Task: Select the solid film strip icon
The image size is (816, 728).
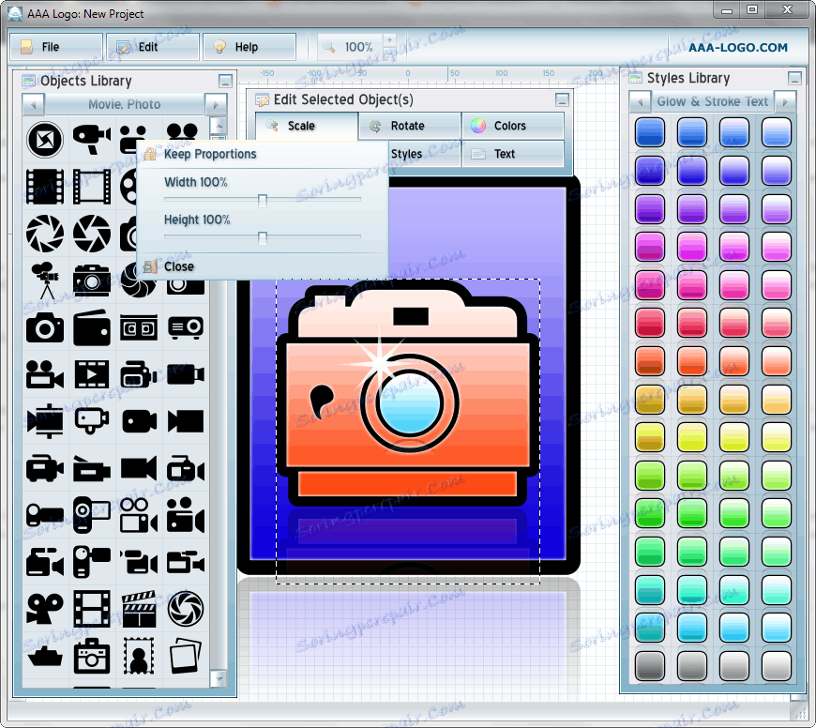Action: tap(45, 187)
